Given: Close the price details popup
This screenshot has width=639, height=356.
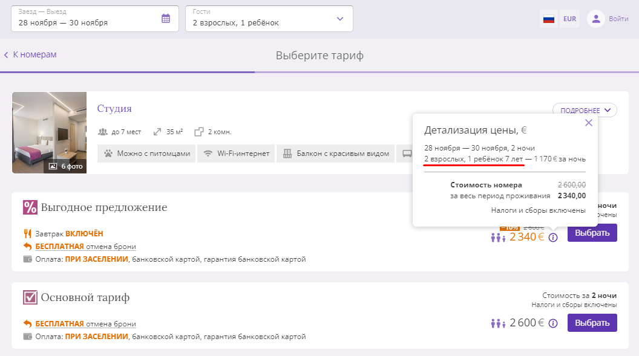Looking at the screenshot, I should [x=588, y=123].
